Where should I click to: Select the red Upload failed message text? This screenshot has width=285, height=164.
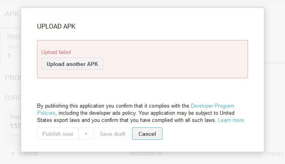56,52
